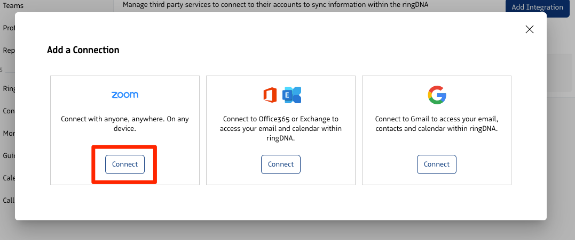The image size is (575, 240).
Task: Click the Google G logo
Action: [x=437, y=95]
